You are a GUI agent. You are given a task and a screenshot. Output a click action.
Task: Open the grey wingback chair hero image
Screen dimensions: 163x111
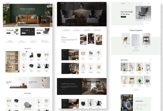tap(143, 13)
